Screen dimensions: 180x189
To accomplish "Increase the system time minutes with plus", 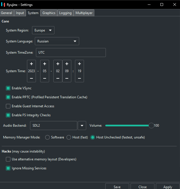I will (79, 64).
